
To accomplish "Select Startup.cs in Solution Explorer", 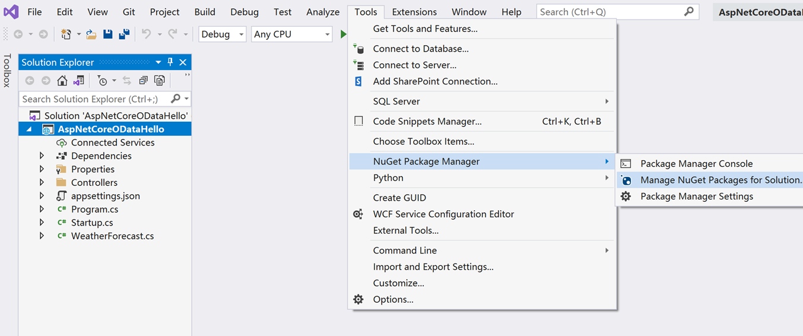I will [92, 223].
